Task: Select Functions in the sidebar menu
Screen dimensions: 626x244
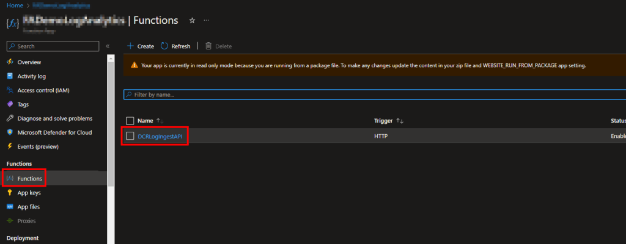Action: [30, 178]
